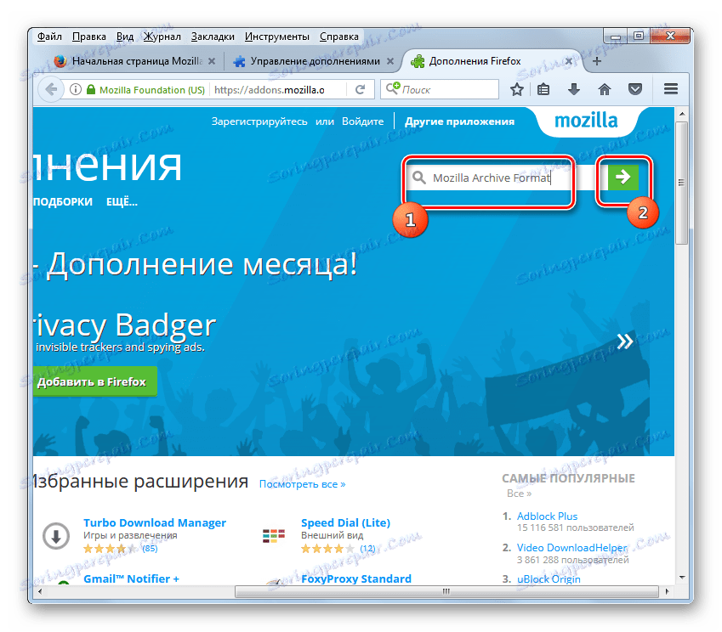Image resolution: width=722 pixels, height=632 pixels.
Task: Open the Справка menu
Action: point(339,37)
